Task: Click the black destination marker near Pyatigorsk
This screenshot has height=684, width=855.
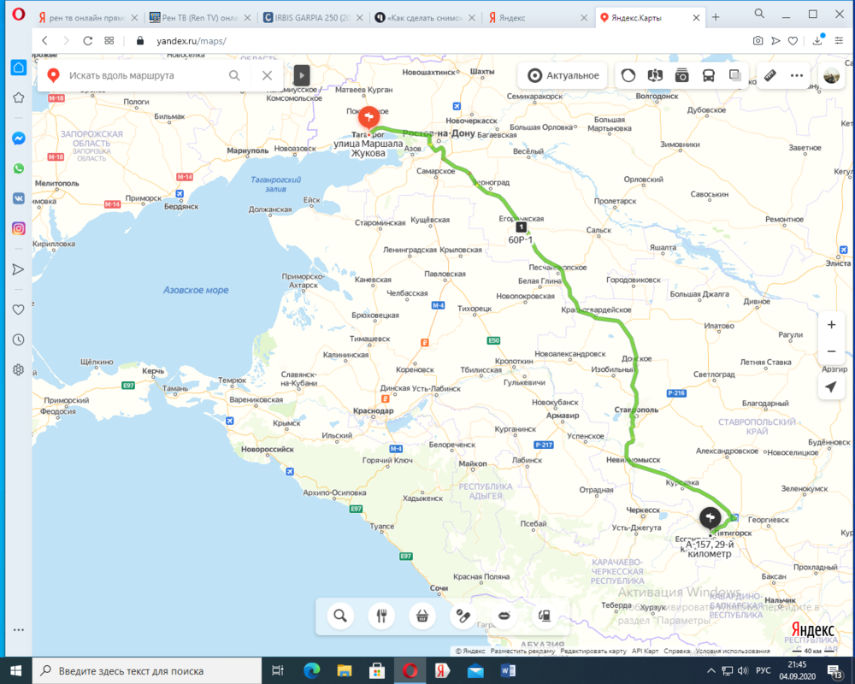Action: click(710, 517)
